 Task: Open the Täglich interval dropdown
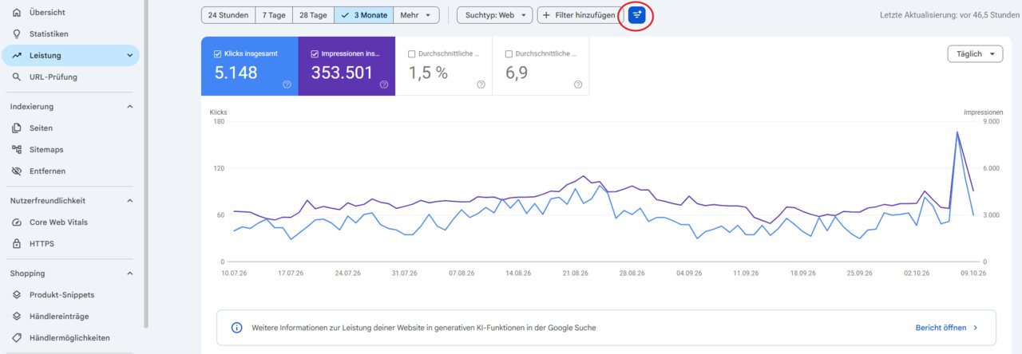(x=975, y=54)
